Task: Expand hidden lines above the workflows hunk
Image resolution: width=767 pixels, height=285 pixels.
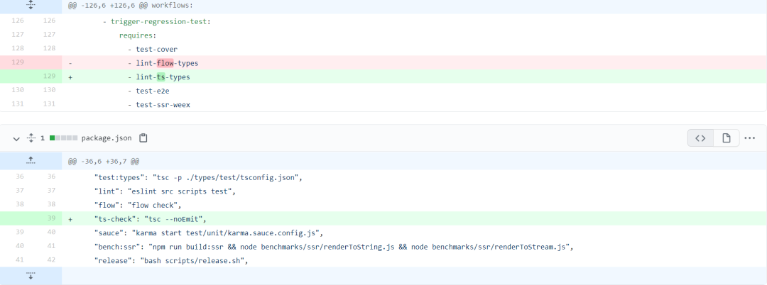Action: click(31, 6)
